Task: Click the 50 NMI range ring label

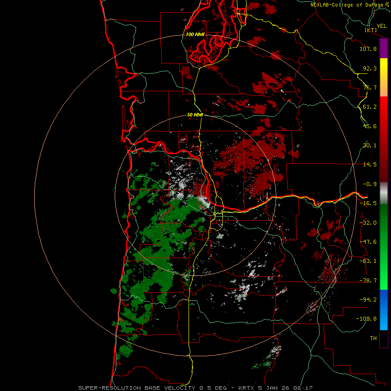Action: [195, 115]
